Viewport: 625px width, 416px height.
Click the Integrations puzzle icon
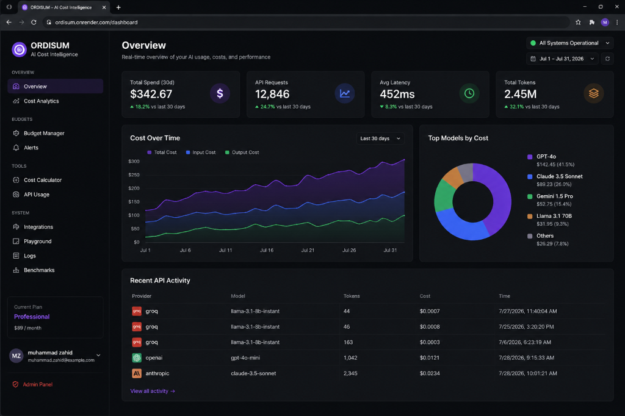[16, 227]
